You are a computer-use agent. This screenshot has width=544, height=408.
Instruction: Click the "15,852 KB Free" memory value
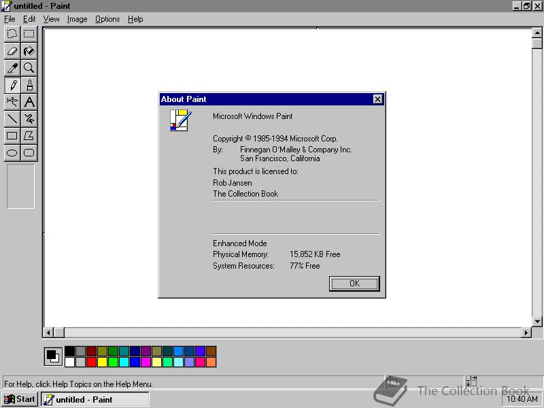coord(315,254)
